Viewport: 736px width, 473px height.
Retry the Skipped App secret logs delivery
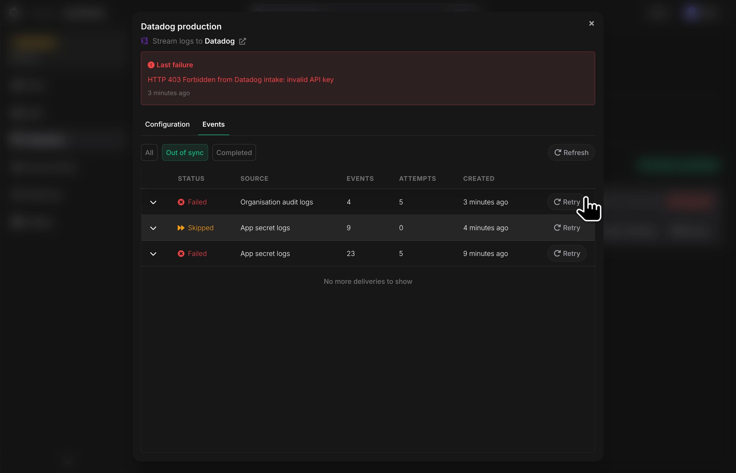click(x=567, y=228)
